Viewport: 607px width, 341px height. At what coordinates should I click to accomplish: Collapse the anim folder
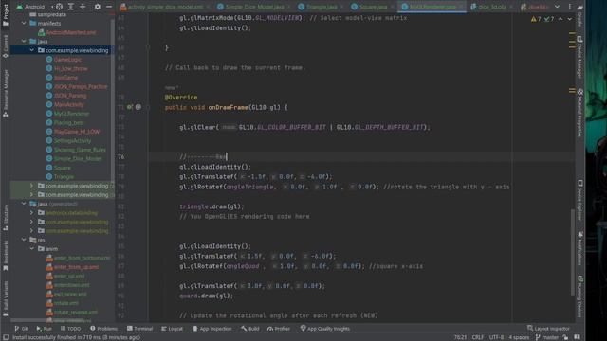point(31,248)
